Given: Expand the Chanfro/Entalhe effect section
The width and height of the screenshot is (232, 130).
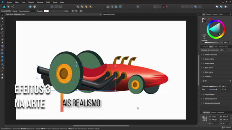Looking at the screenshot, I should point(202,94).
